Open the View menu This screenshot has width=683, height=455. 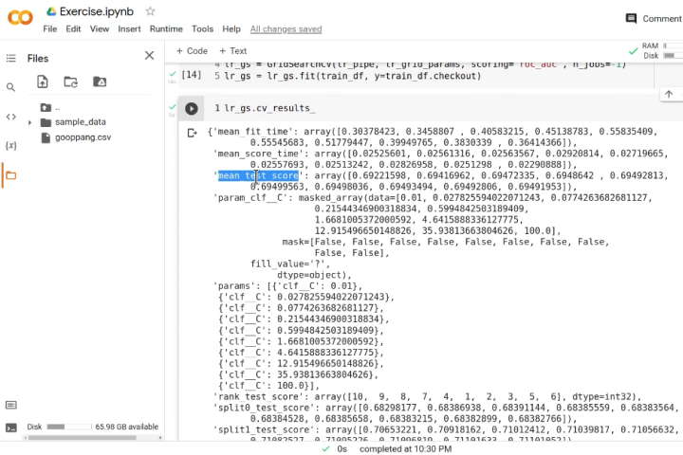(x=100, y=29)
